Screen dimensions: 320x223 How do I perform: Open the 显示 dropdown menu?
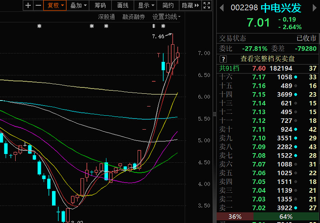pos(145,5)
